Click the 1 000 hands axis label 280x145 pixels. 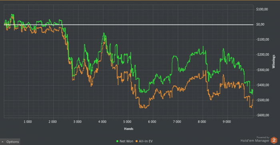pyautogui.click(x=28, y=122)
